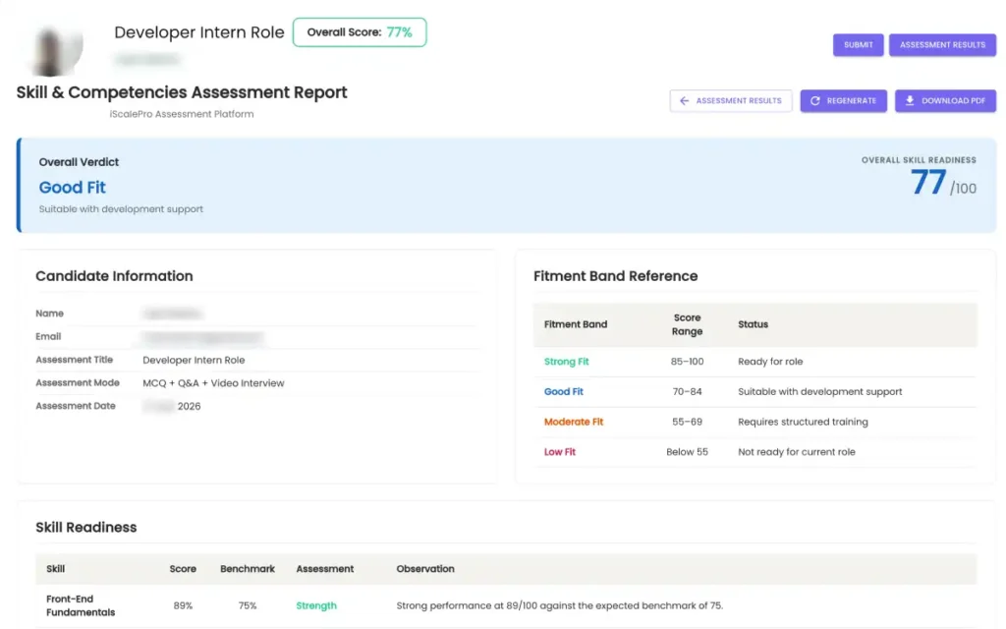
Task: Click the Ready for role status
Action: (770, 362)
